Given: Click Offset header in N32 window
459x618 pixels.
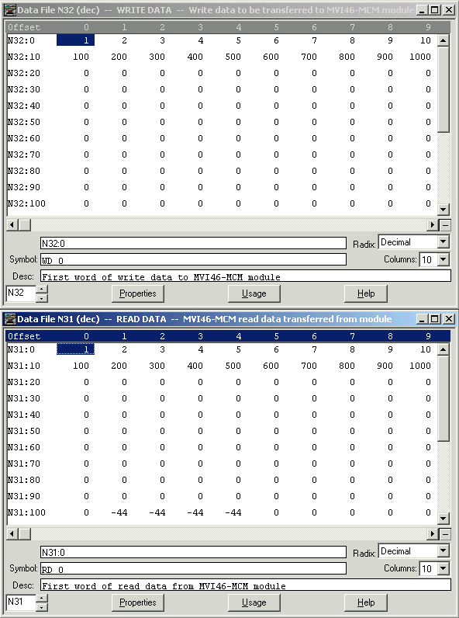Looking at the screenshot, I should coord(24,27).
